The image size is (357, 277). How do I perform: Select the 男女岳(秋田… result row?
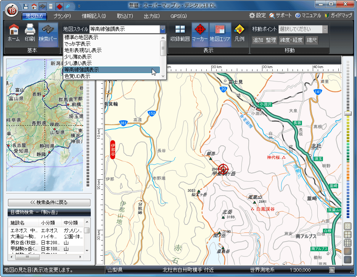click(x=46, y=243)
